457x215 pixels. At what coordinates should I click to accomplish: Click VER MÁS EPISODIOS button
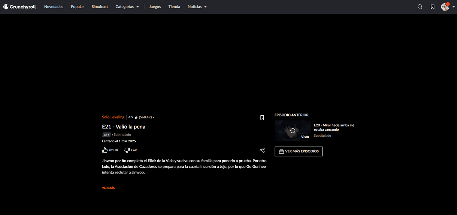299,151
